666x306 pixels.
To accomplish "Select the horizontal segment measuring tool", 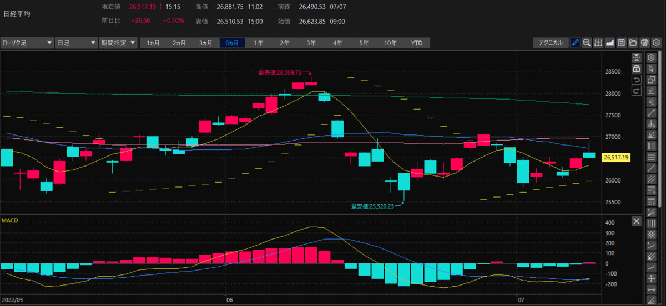I will point(652,290).
